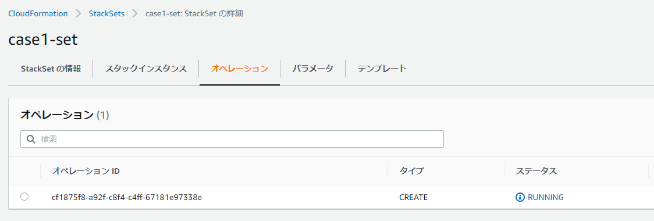654x221 pixels.
Task: Open the テンプレート tab
Action: (x=382, y=69)
